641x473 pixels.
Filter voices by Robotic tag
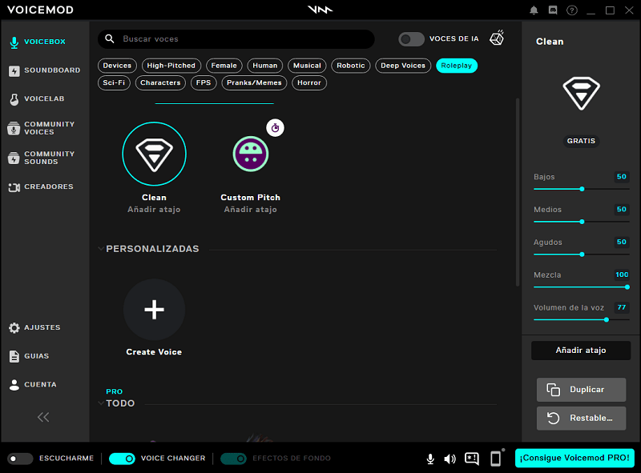click(x=351, y=66)
